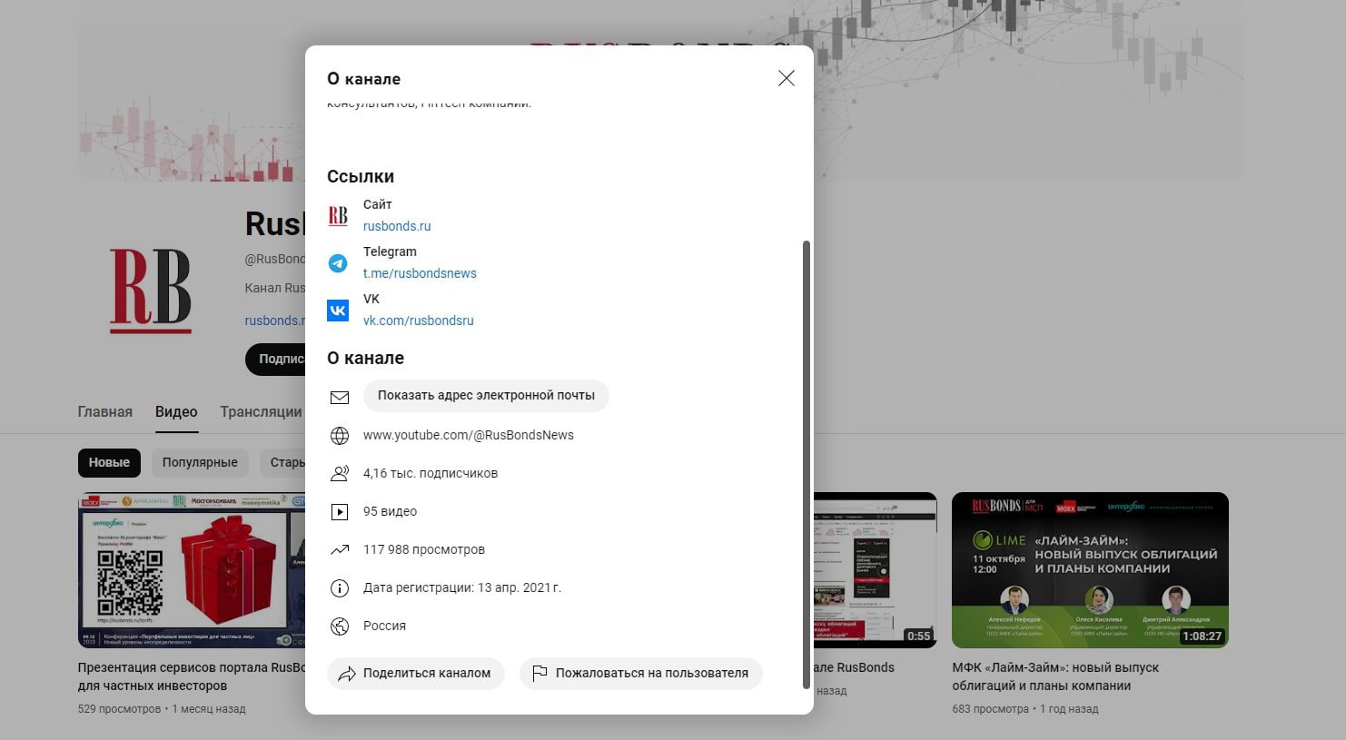Click the rusbonds.ru link under channel name
1346x740 pixels.
pos(274,321)
